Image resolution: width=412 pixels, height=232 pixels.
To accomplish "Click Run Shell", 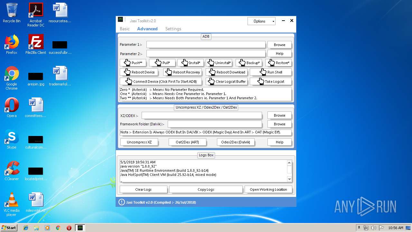I will (x=271, y=72).
